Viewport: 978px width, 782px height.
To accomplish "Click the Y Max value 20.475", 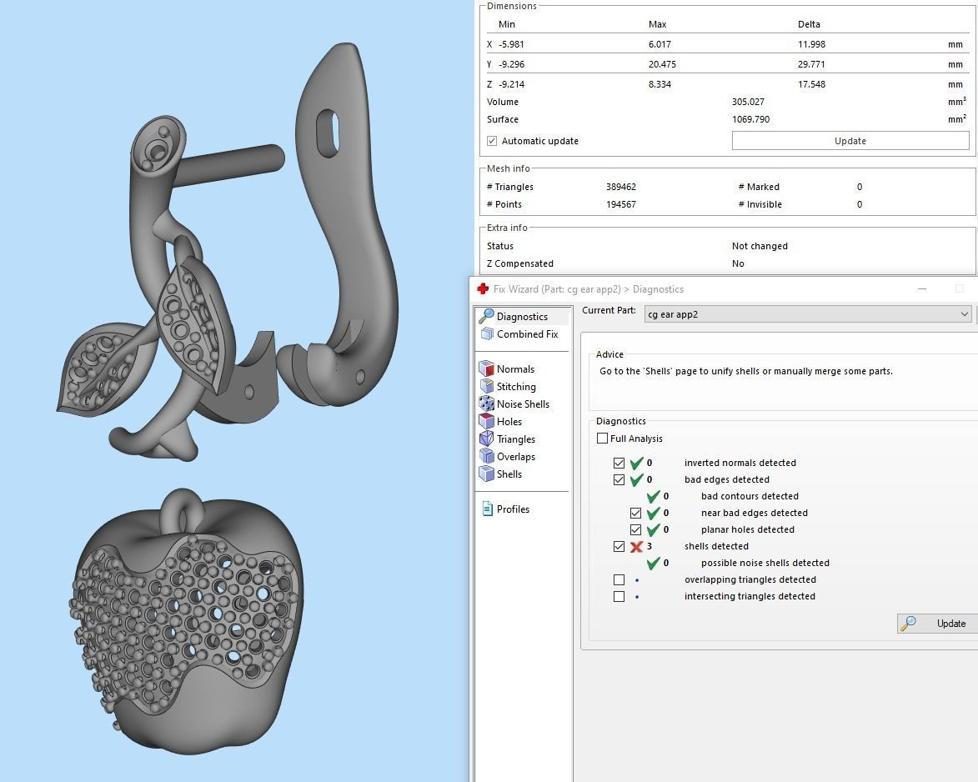I will 662,64.
